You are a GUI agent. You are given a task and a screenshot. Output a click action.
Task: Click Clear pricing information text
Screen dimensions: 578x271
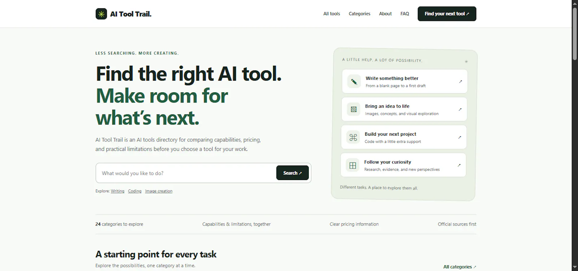[354, 224]
